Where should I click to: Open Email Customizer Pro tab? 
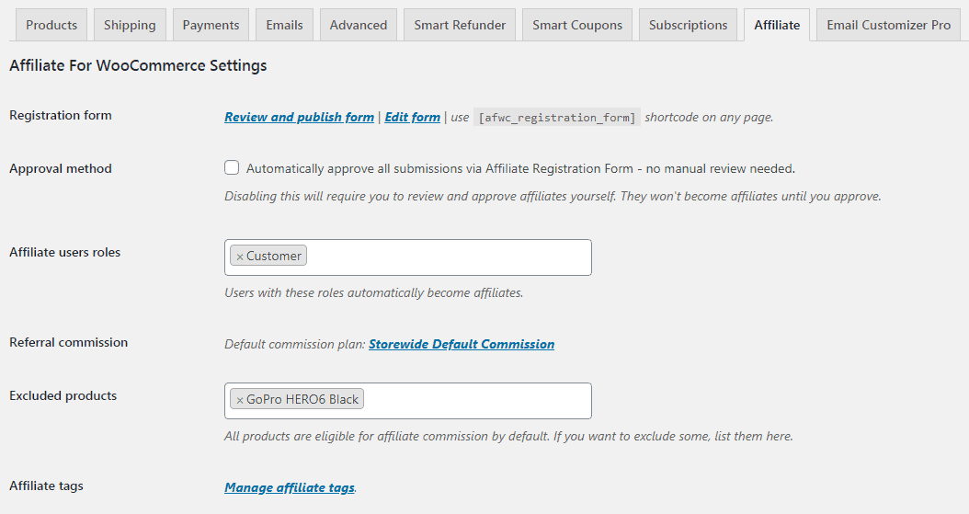click(889, 26)
